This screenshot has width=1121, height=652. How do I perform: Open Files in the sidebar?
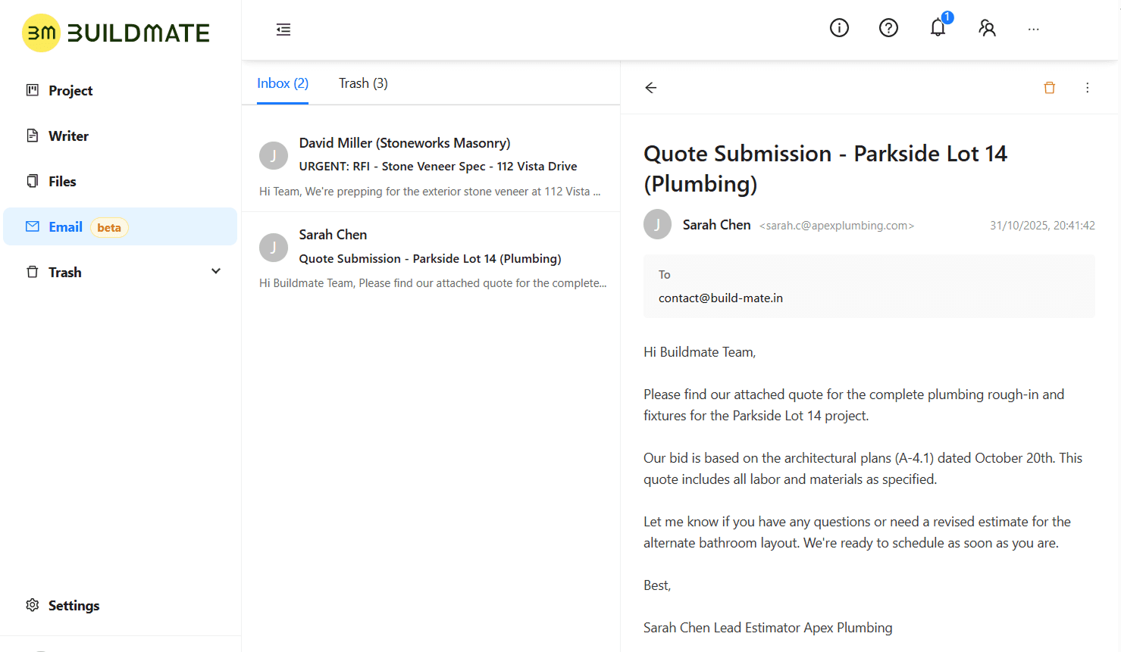pyautogui.click(x=121, y=181)
